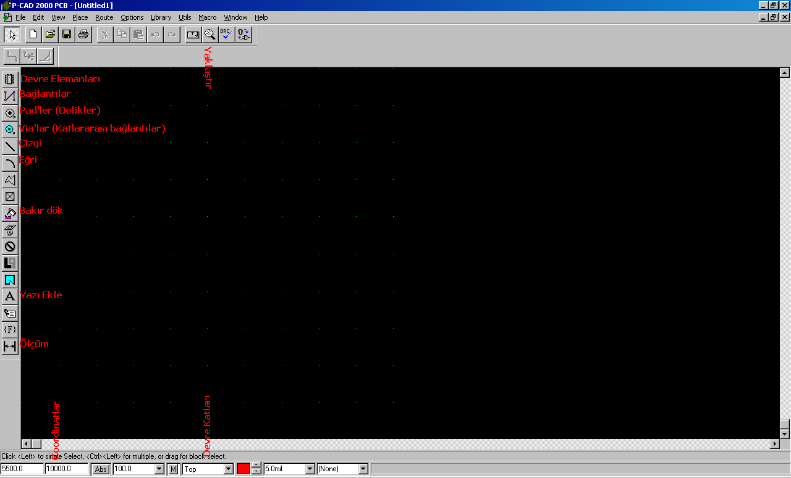Expand the Top layer dropdown
This screenshot has height=478, width=791.
pos(229,469)
